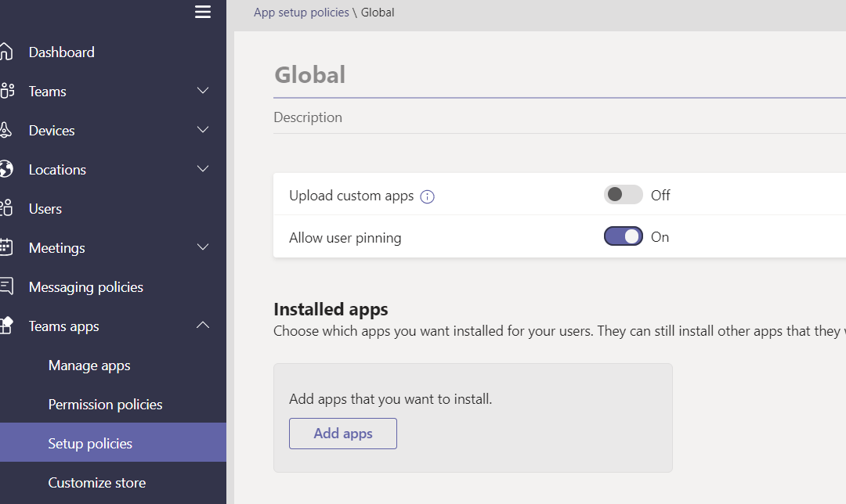Toggle the hamburger navigation menu icon
This screenshot has width=846, height=504.
[x=203, y=12]
